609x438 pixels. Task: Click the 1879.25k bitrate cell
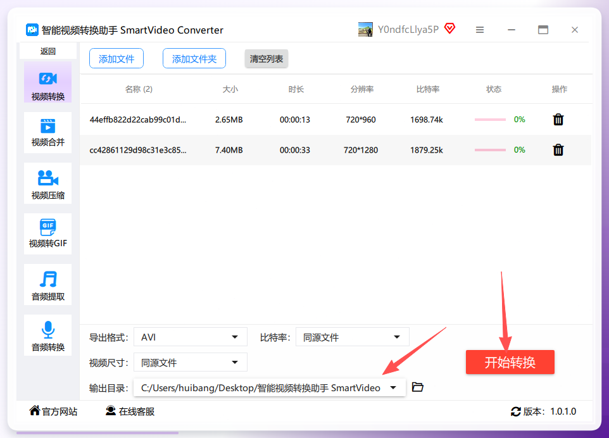(x=427, y=150)
